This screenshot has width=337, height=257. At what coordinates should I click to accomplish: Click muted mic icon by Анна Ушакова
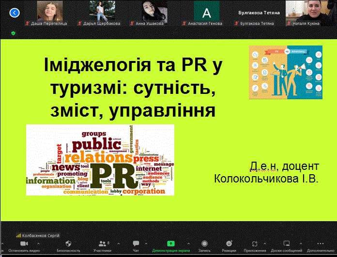click(x=132, y=23)
